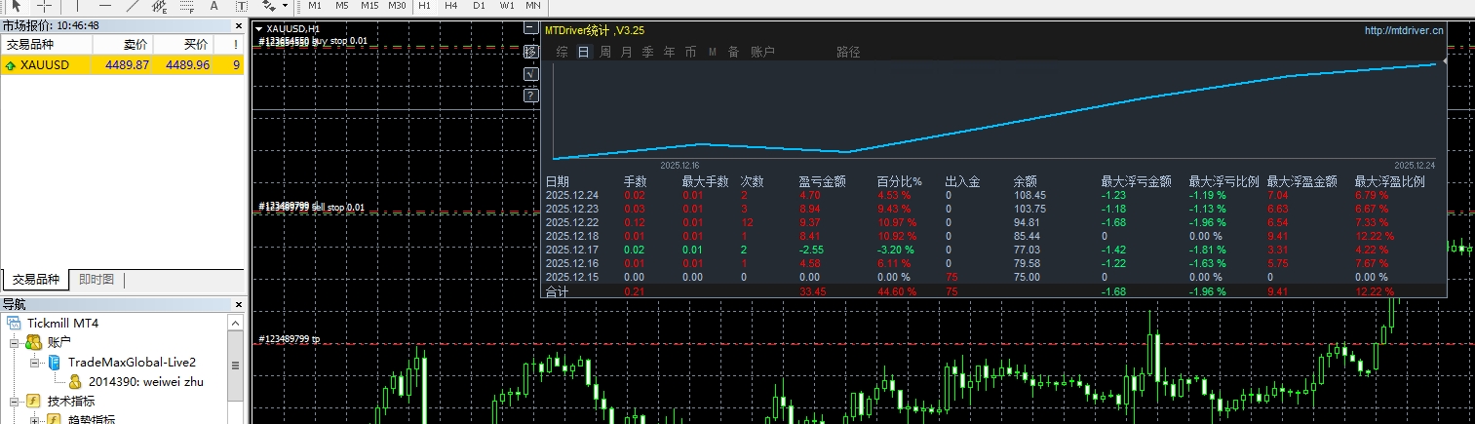Switch chart to M30 timeframe
Image resolution: width=1475 pixels, height=424 pixels.
tap(397, 5)
